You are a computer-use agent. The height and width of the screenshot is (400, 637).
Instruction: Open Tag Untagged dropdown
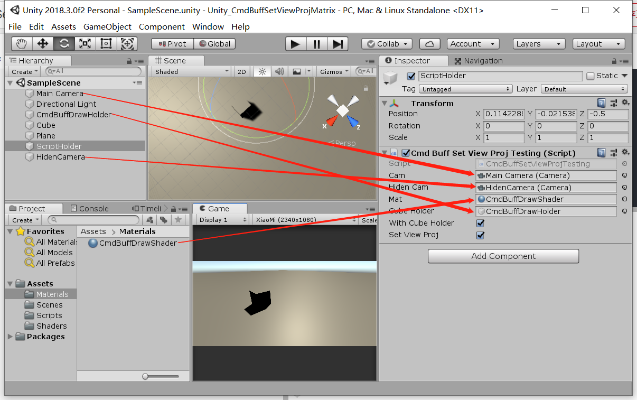point(466,89)
